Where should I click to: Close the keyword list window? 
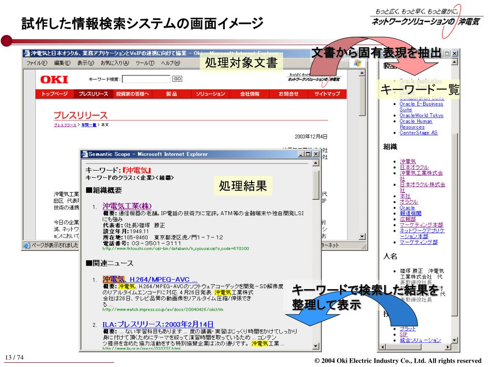coord(455,54)
